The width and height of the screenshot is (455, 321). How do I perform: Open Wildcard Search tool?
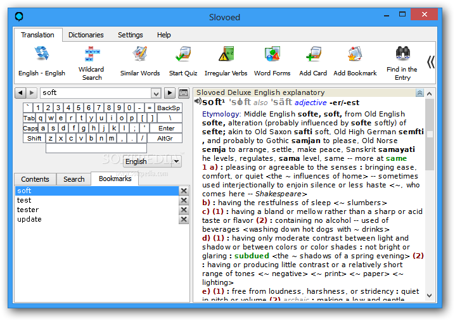pos(91,63)
